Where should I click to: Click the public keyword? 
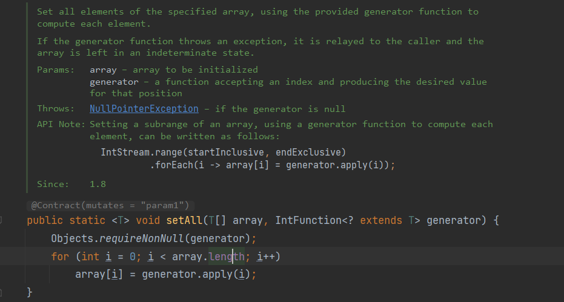(x=44, y=221)
